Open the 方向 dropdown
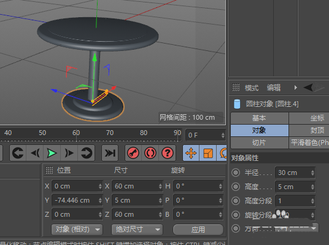The height and width of the screenshot is (245, 329). 296,228
